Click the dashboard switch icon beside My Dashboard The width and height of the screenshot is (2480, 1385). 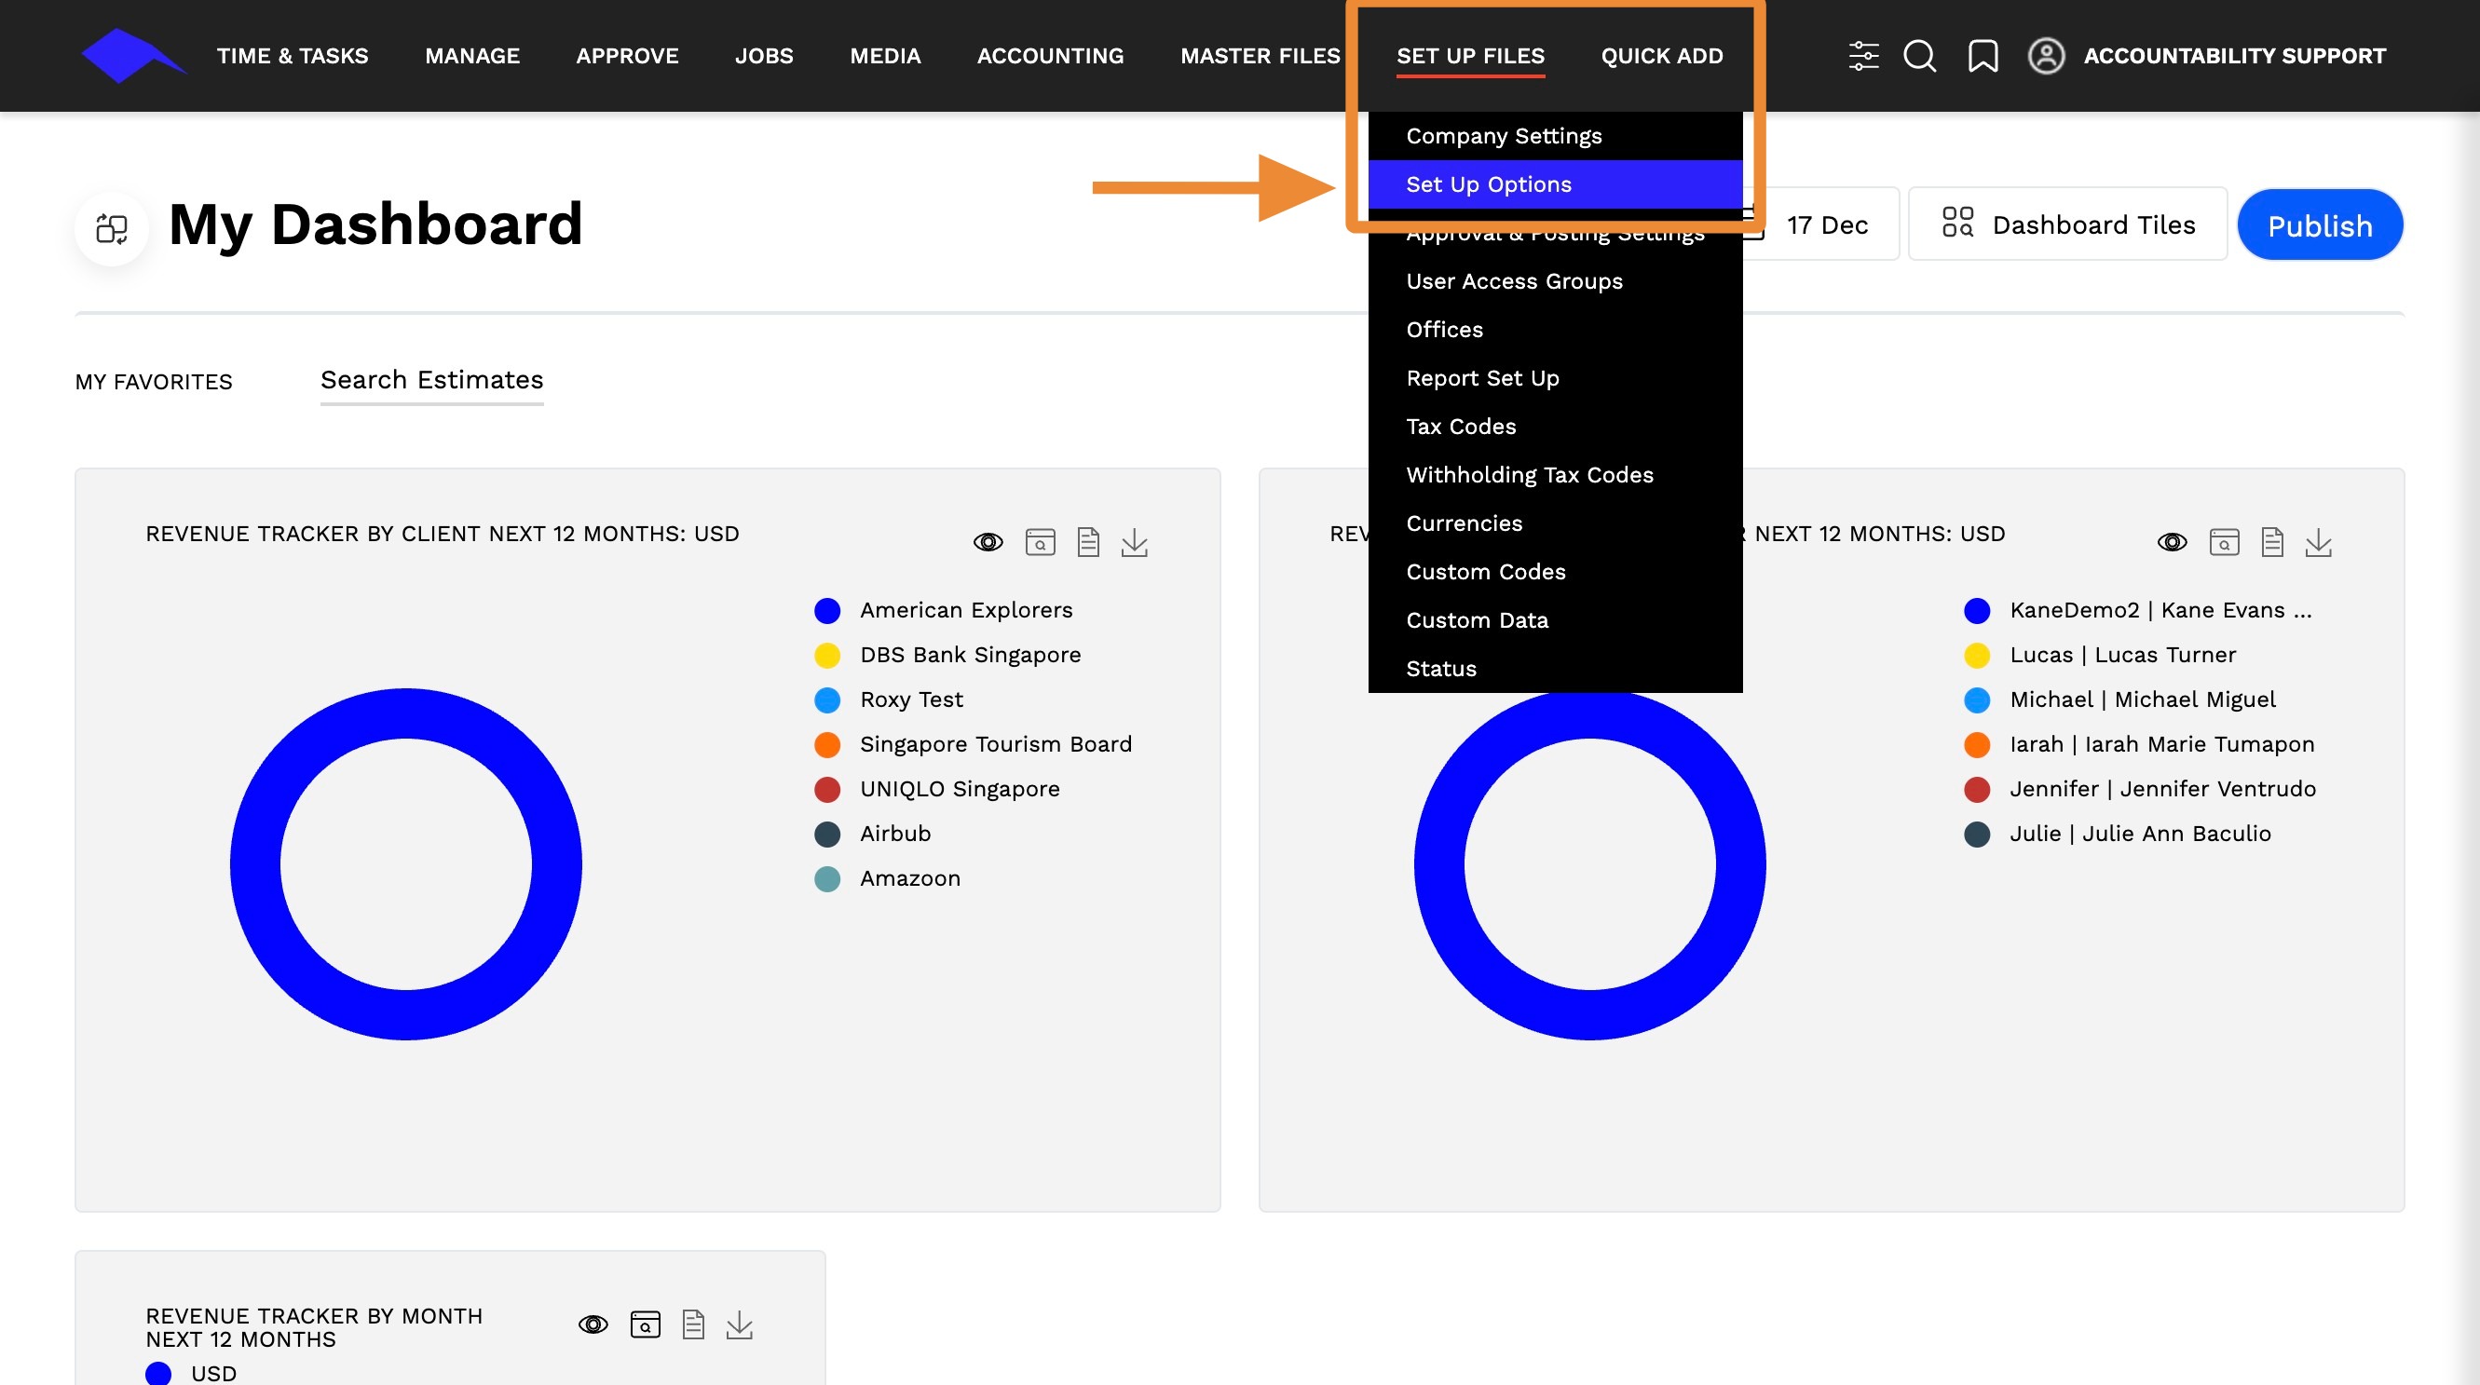(112, 228)
